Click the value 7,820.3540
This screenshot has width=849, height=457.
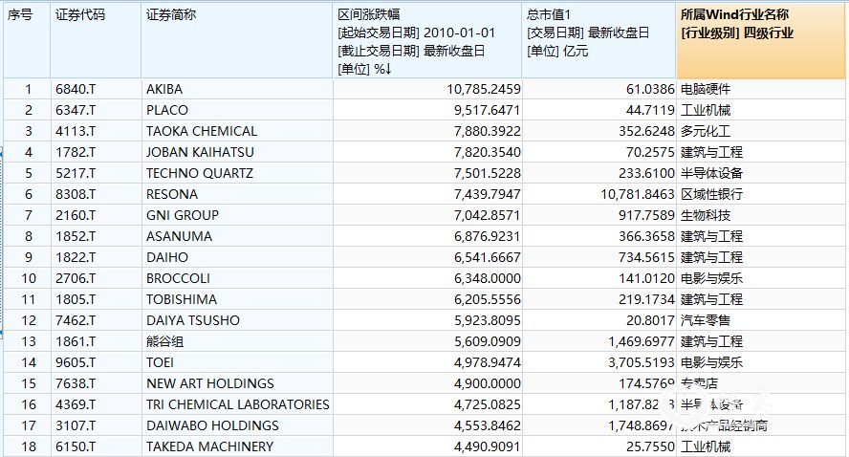pos(488,153)
